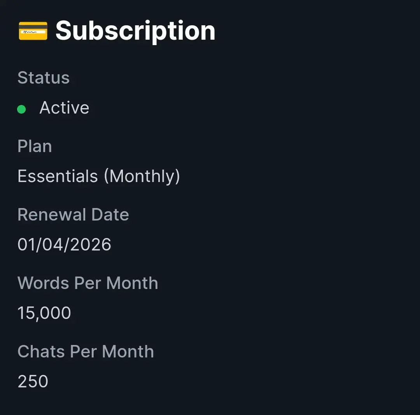
Task: Click the credit card icon beside Subscription
Action: point(33,31)
